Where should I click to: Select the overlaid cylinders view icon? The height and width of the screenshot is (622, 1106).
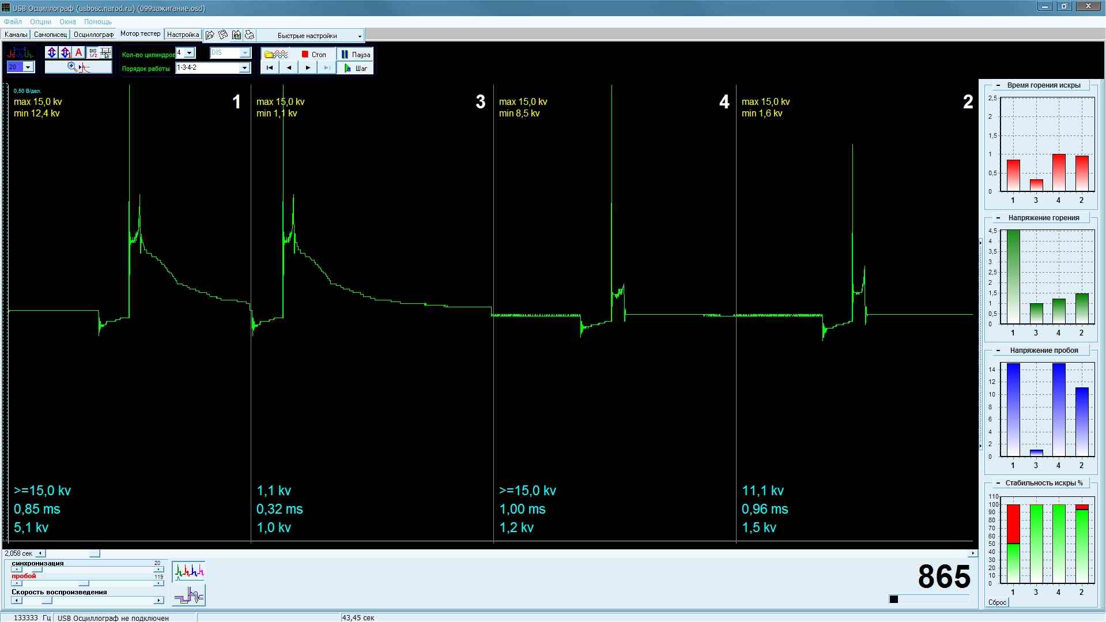(x=189, y=595)
